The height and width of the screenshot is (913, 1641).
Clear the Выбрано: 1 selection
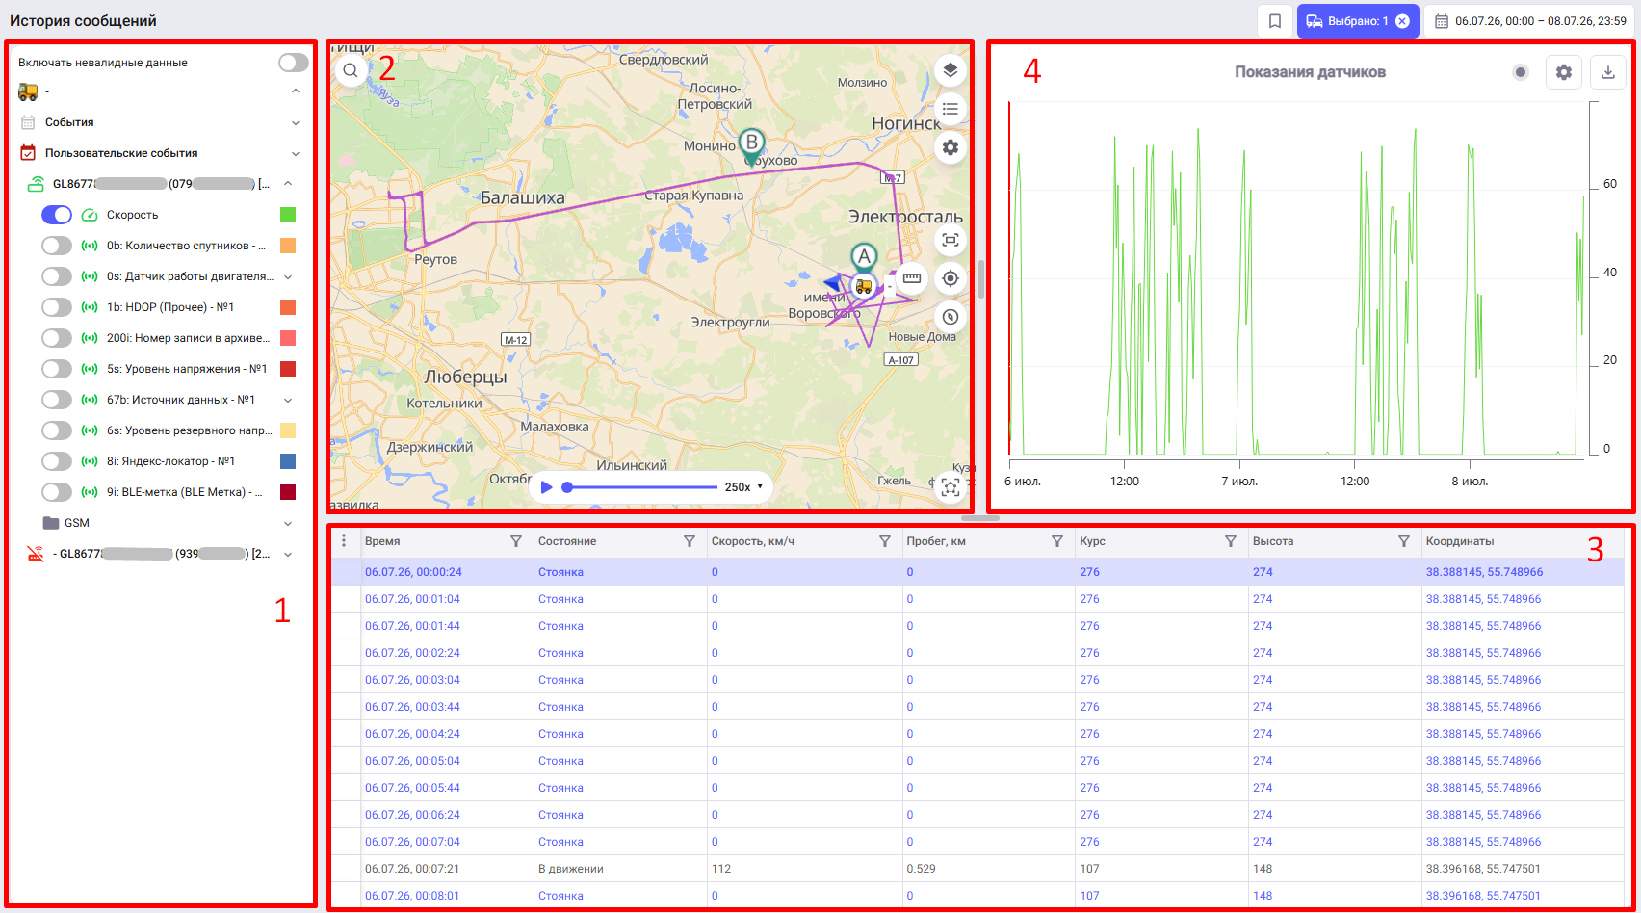coord(1402,21)
